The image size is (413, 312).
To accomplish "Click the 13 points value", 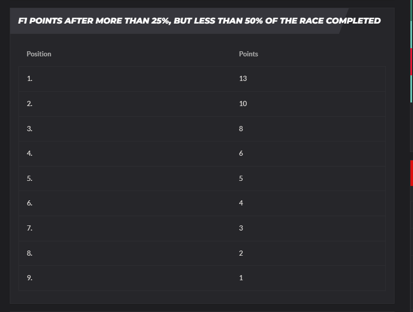I will [243, 78].
